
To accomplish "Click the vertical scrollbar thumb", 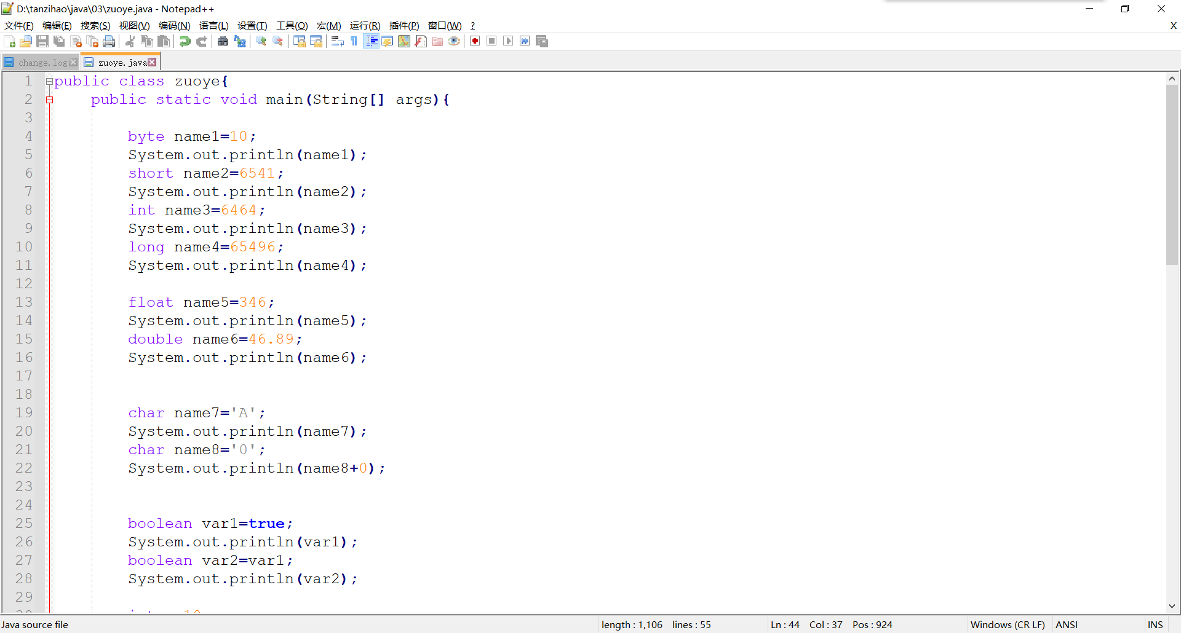I will point(1172,175).
